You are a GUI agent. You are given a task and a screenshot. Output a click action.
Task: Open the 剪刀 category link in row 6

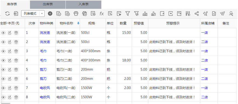43,79
